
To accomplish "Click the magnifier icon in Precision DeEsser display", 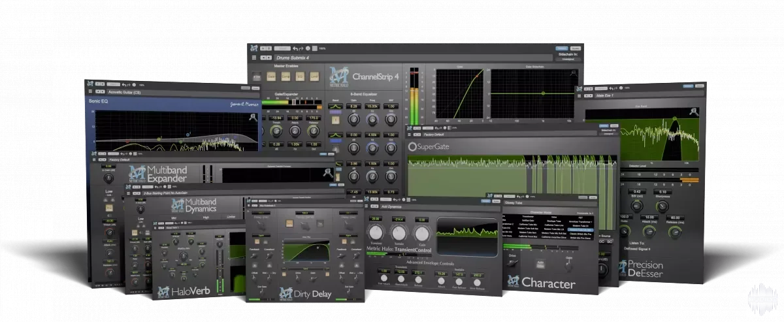I will click(694, 112).
